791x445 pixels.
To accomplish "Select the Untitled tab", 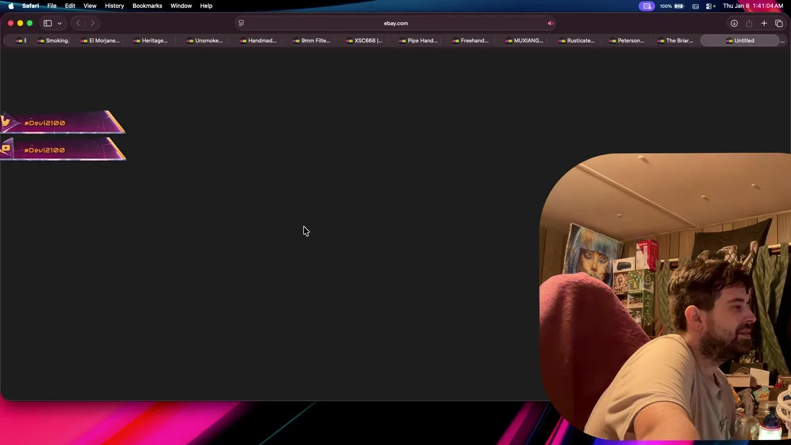I will pos(740,40).
